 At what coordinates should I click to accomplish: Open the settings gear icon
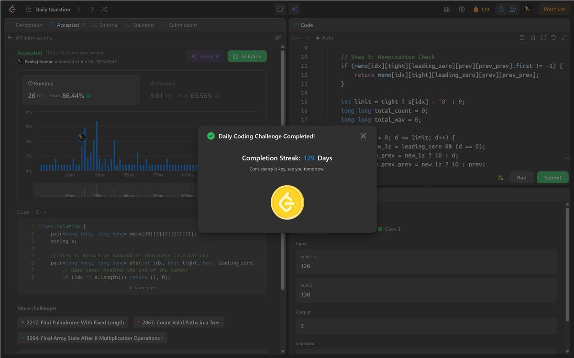(x=462, y=9)
